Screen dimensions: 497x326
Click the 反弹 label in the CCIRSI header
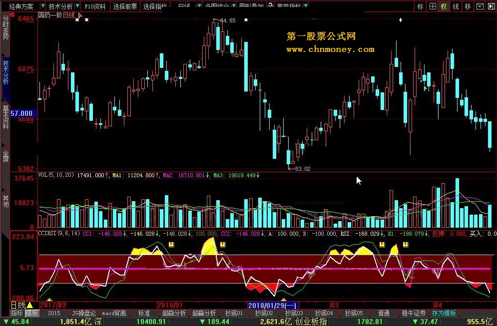click(439, 234)
